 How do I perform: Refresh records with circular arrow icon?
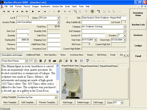click(59, 11)
